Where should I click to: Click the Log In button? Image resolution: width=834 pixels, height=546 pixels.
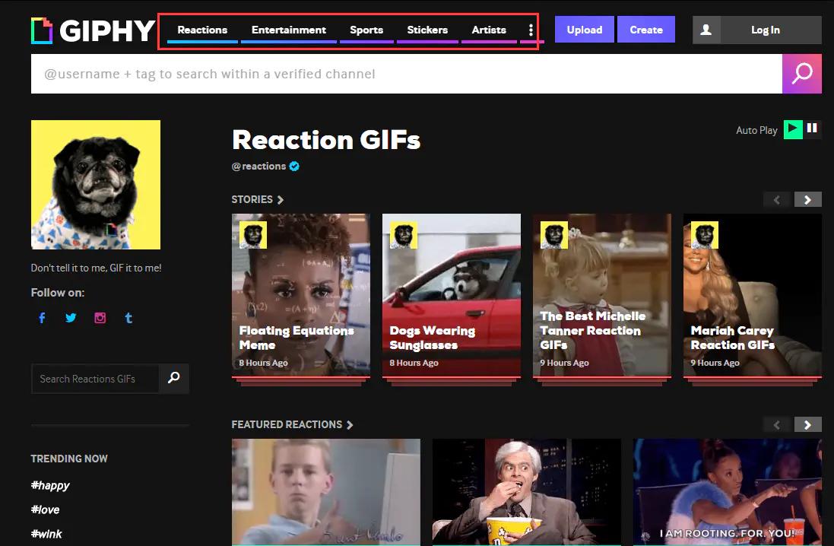point(766,30)
